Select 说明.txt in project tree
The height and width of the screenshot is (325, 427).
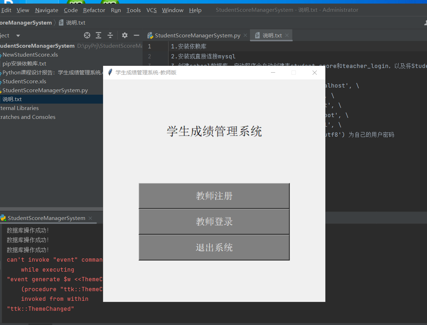click(x=52, y=99)
